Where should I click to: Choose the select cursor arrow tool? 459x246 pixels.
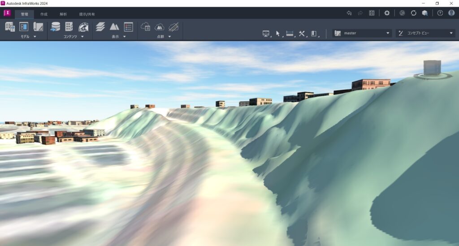point(278,34)
